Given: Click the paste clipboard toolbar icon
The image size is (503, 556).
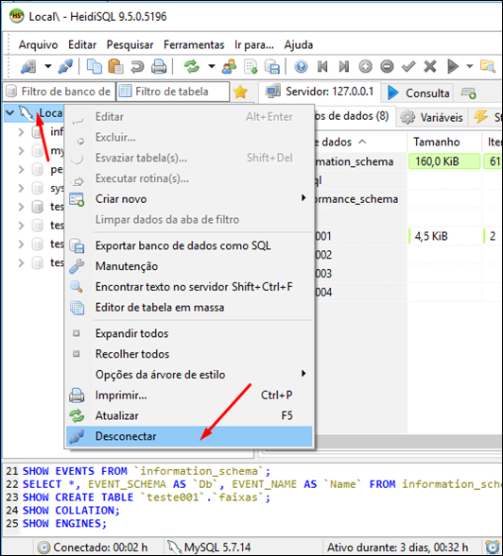Looking at the screenshot, I should [x=115, y=66].
